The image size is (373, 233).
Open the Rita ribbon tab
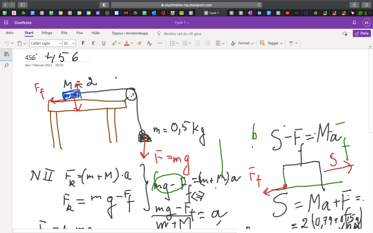64,33
